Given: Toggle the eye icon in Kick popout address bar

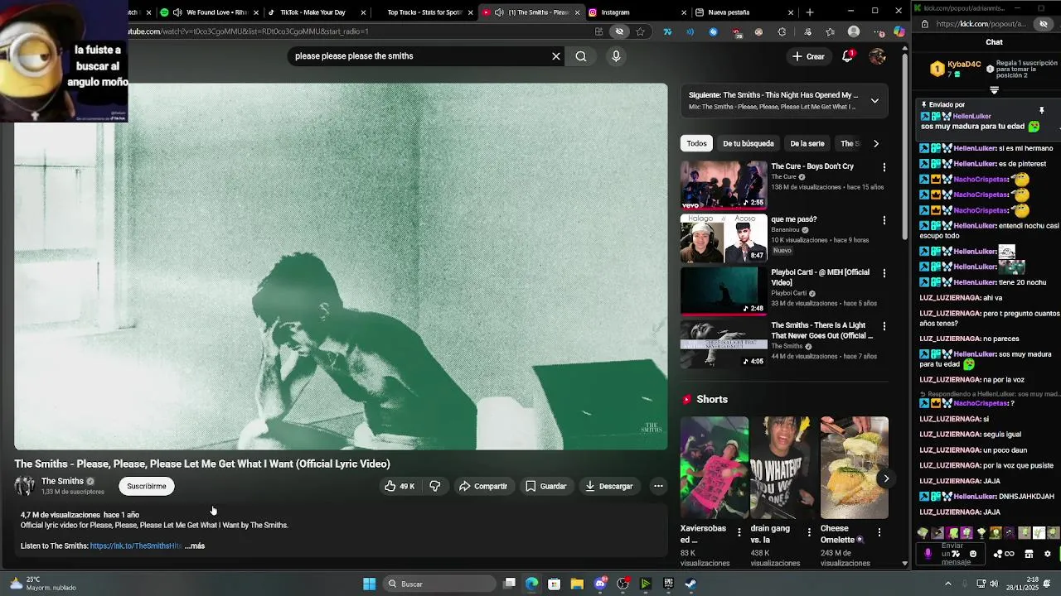Looking at the screenshot, I should click(x=1044, y=24).
